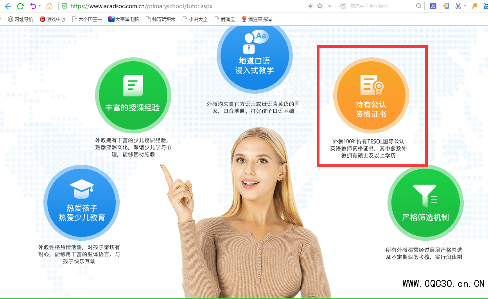Open the 六个国王一 bookmark
The image size is (488, 299).
[x=87, y=19]
